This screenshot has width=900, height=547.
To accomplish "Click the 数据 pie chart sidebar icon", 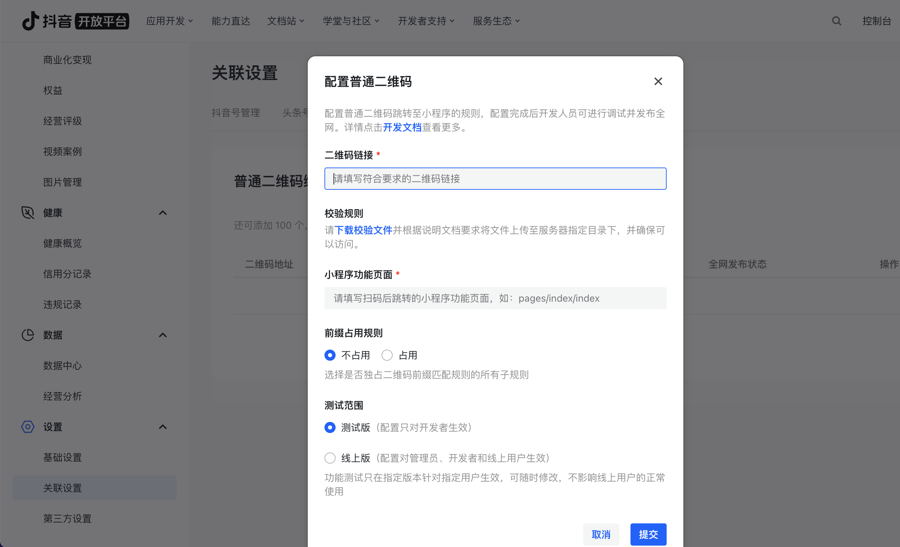I will 27,335.
